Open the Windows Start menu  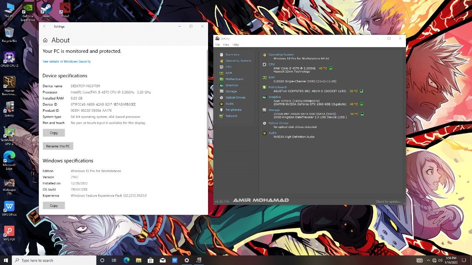point(6,260)
